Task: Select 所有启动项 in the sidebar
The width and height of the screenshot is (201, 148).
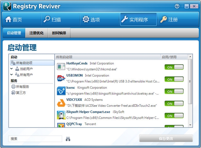Action: pyautogui.click(x=32, y=63)
